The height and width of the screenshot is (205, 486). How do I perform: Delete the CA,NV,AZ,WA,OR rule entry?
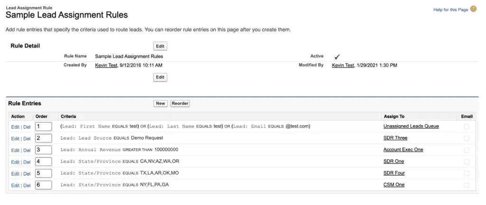tap(27, 162)
